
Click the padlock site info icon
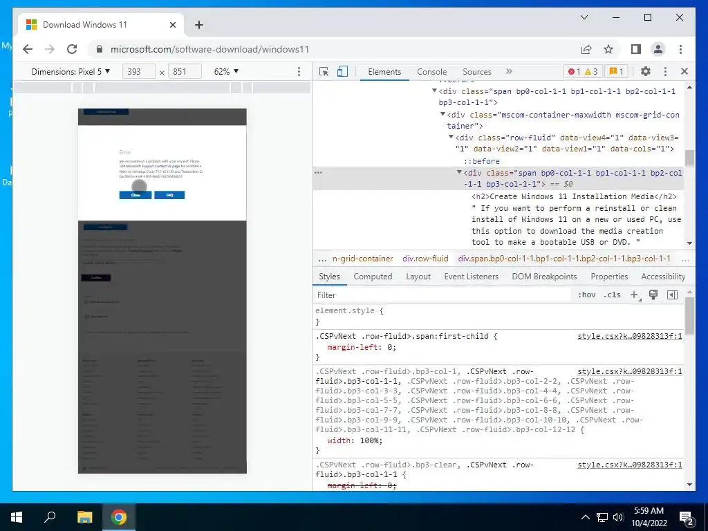[100, 49]
